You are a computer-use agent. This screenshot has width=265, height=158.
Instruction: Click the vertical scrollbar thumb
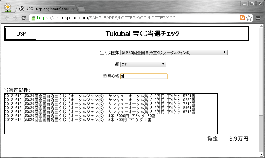[x=261, y=72]
